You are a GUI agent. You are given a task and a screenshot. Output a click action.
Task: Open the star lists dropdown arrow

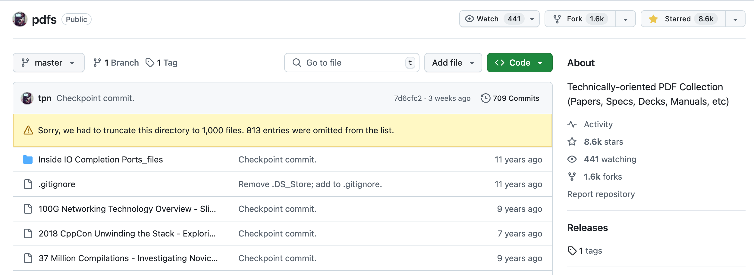(735, 19)
